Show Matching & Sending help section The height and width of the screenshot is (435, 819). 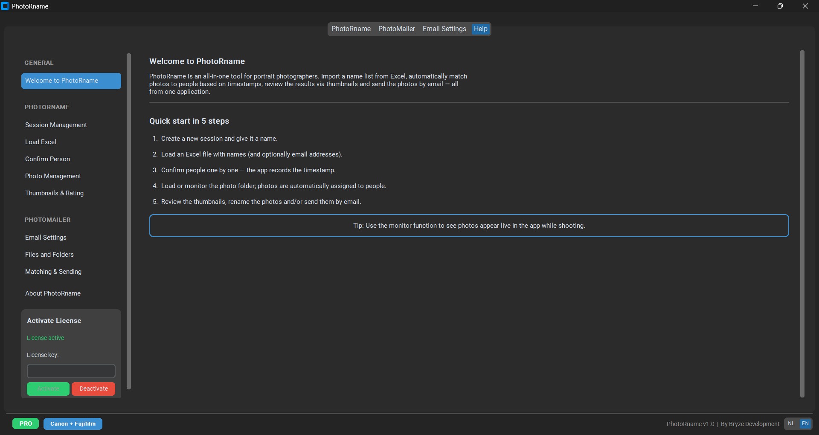pos(53,272)
